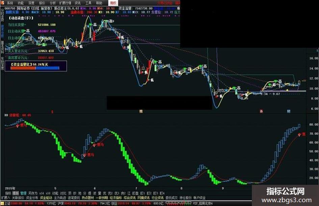The image size is (319, 206).
Task: Open the 另存为 option in indicator bar
Action: (x=33, y=193)
